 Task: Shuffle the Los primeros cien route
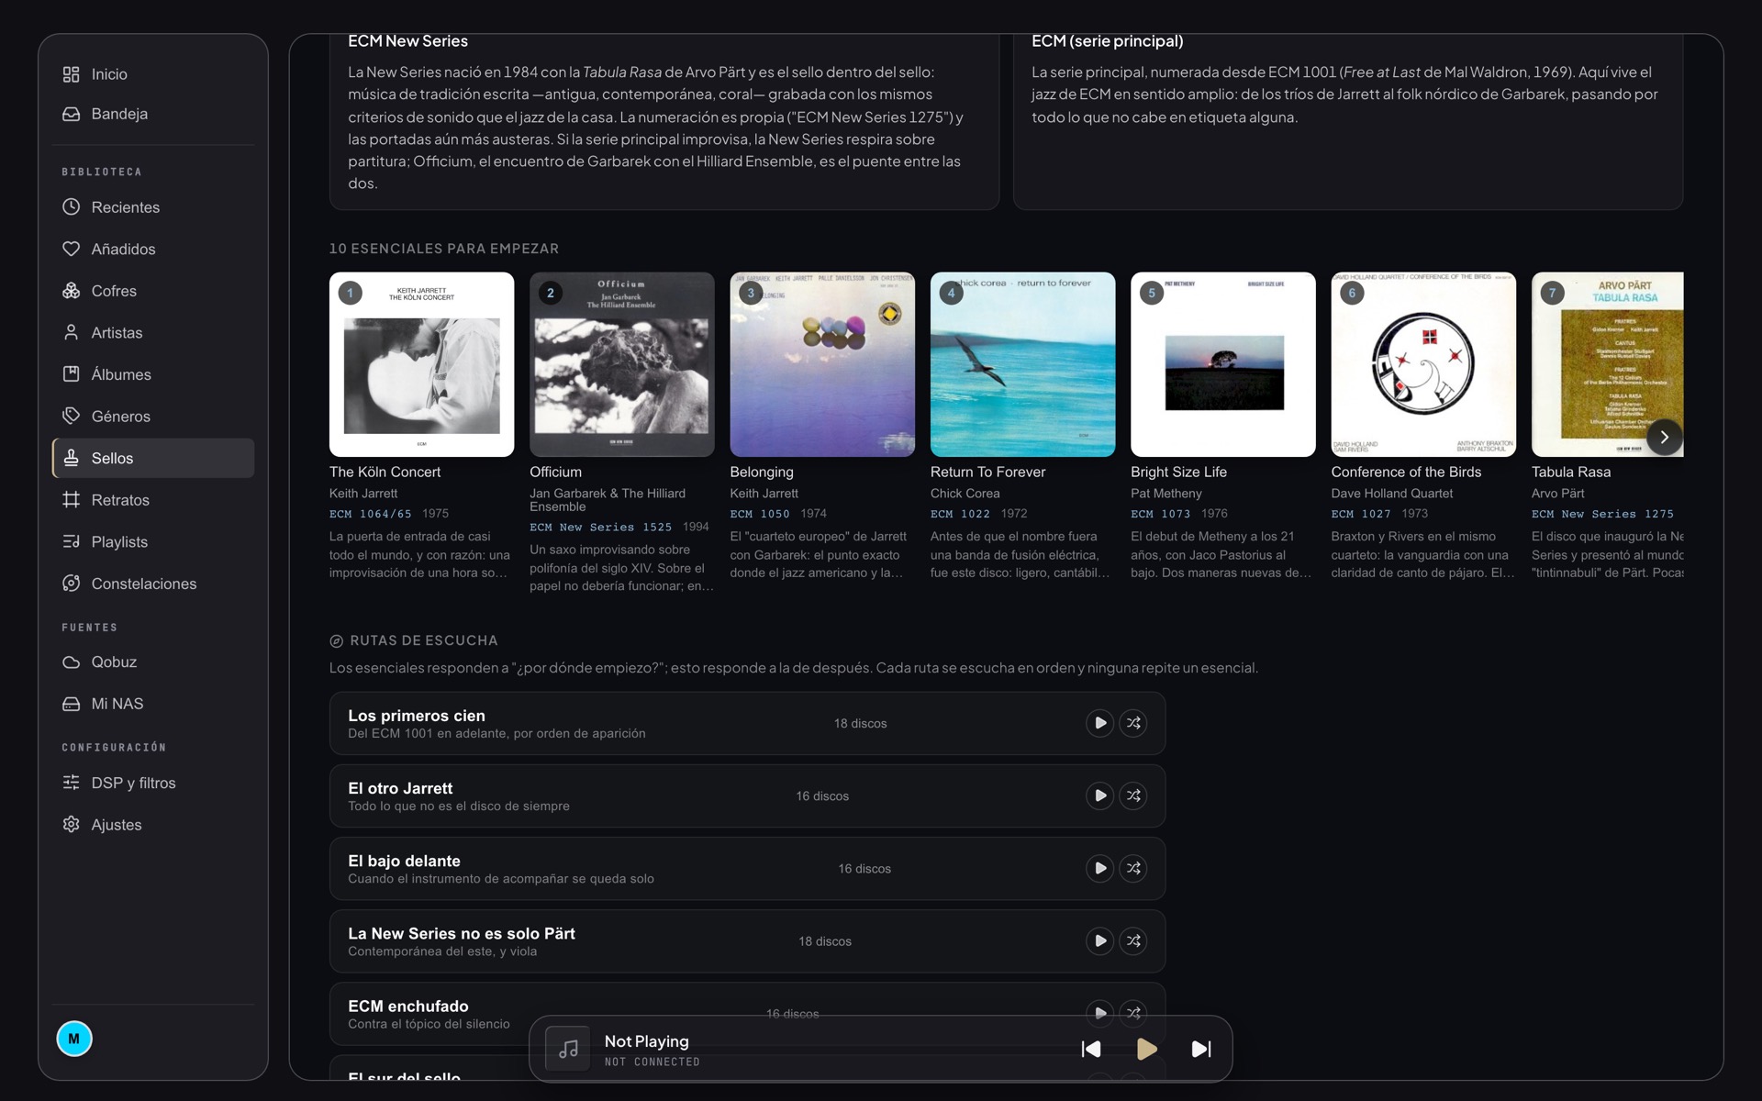click(x=1133, y=723)
